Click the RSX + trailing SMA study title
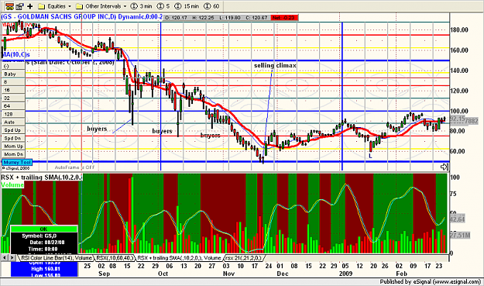Image resolution: width=484 pixels, height=286 pixels. pyautogui.click(x=42, y=177)
